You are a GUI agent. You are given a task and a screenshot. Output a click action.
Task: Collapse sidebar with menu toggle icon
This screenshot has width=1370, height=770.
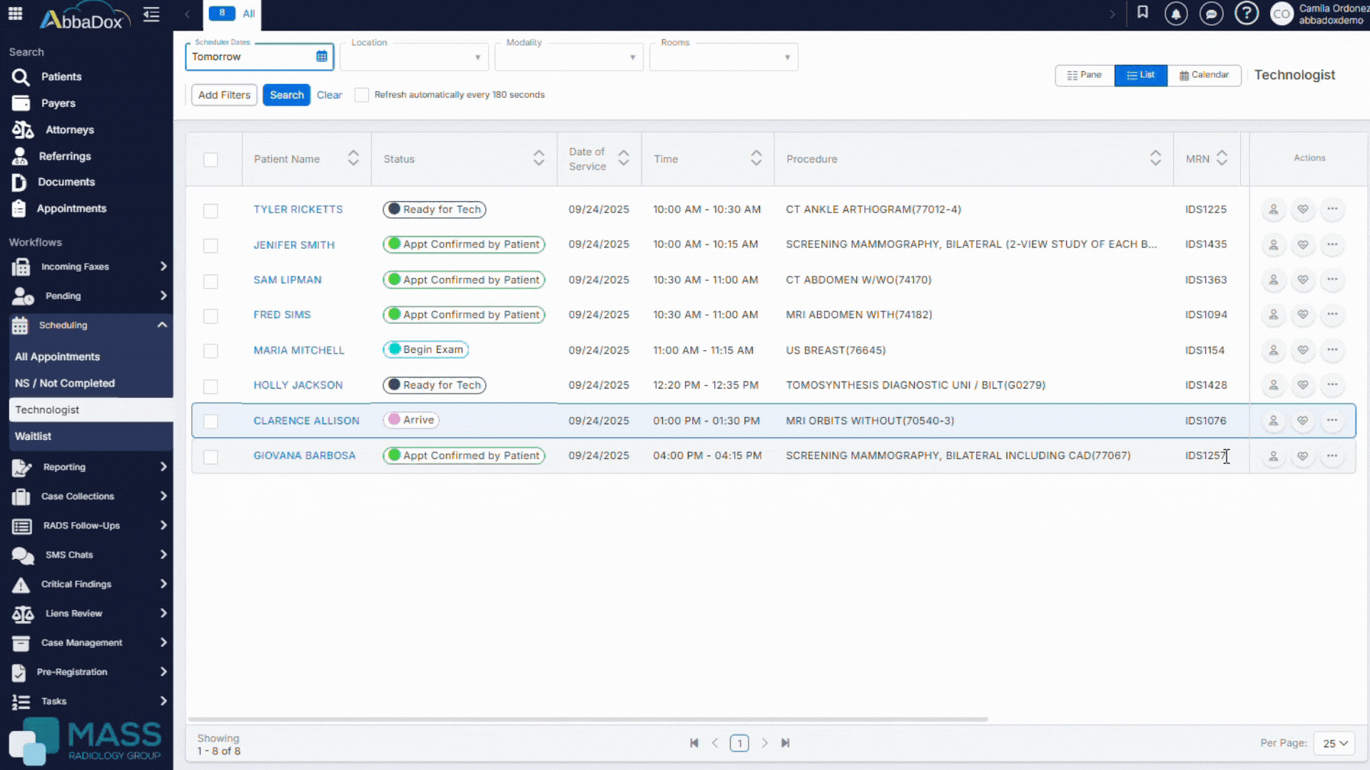(x=151, y=14)
